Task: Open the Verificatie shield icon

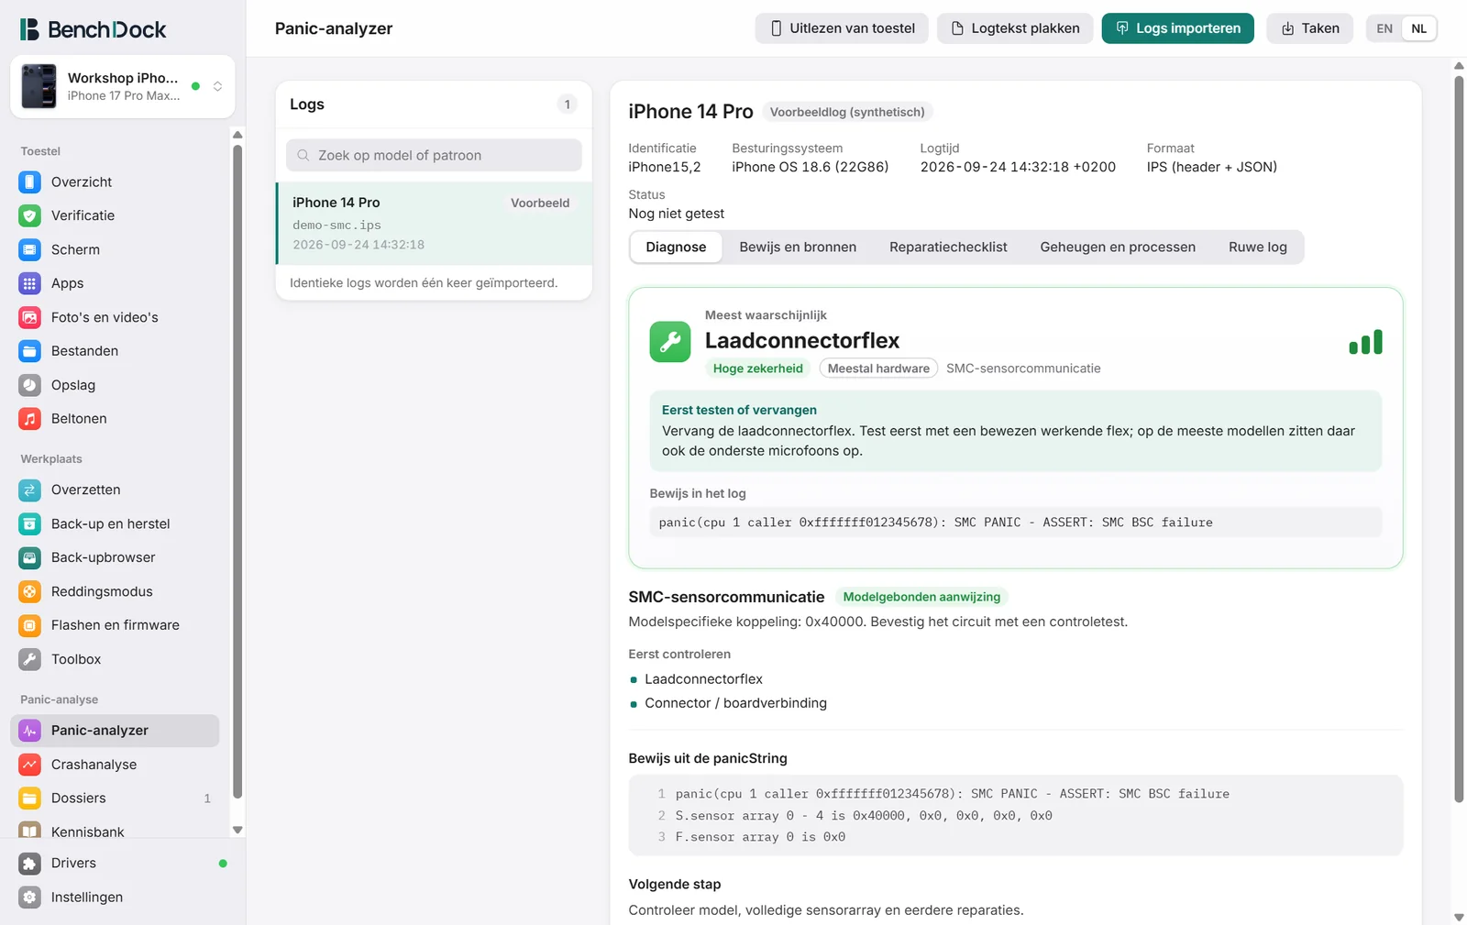Action: point(29,215)
